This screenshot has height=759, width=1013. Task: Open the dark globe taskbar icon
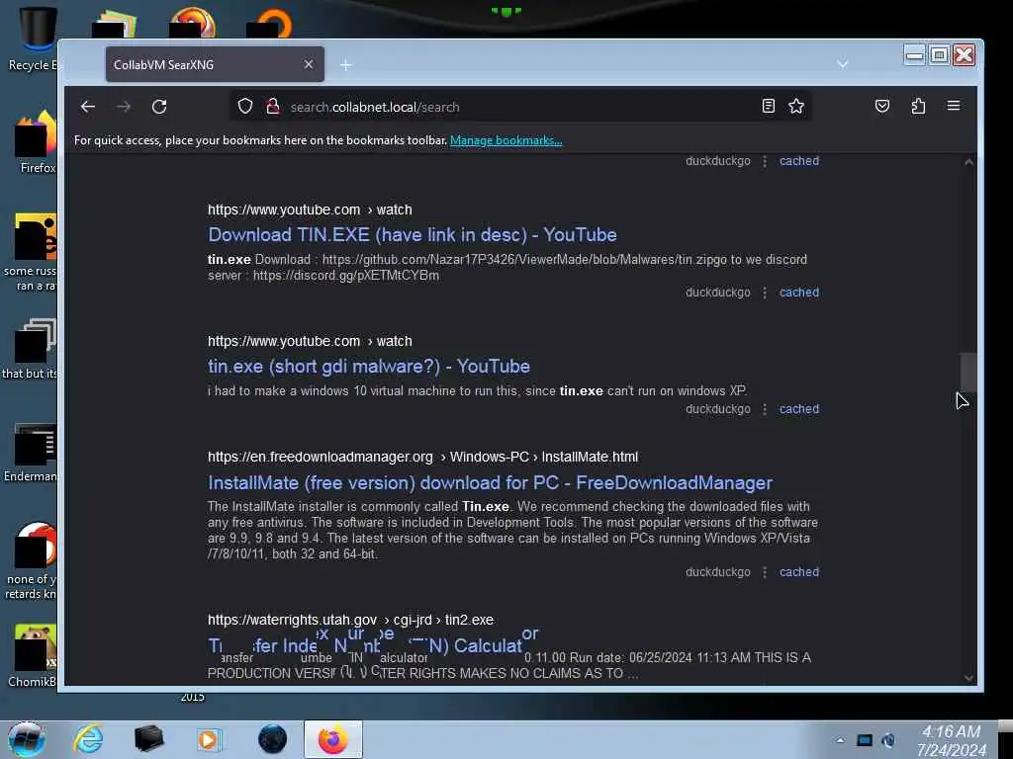pyautogui.click(x=272, y=739)
